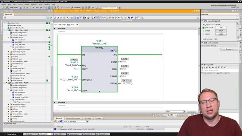Toggle information messages filter in Info
The width and height of the screenshot is (242, 136).
tap(61, 122)
